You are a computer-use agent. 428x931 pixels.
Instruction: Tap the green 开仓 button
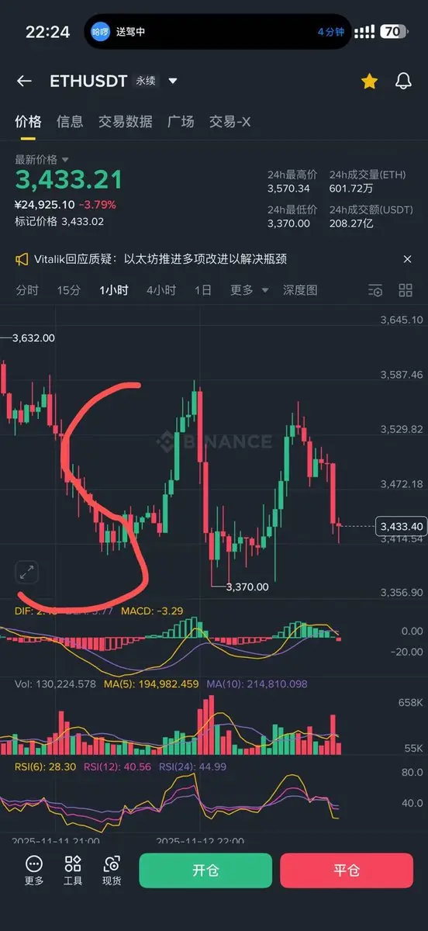[205, 870]
